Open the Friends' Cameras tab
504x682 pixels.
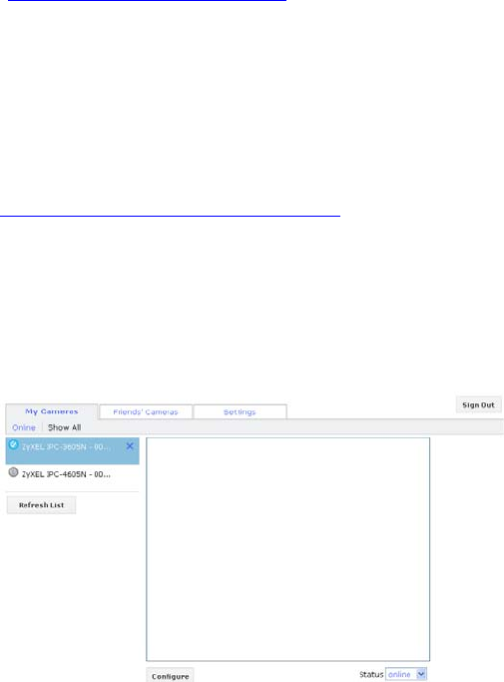[146, 412]
